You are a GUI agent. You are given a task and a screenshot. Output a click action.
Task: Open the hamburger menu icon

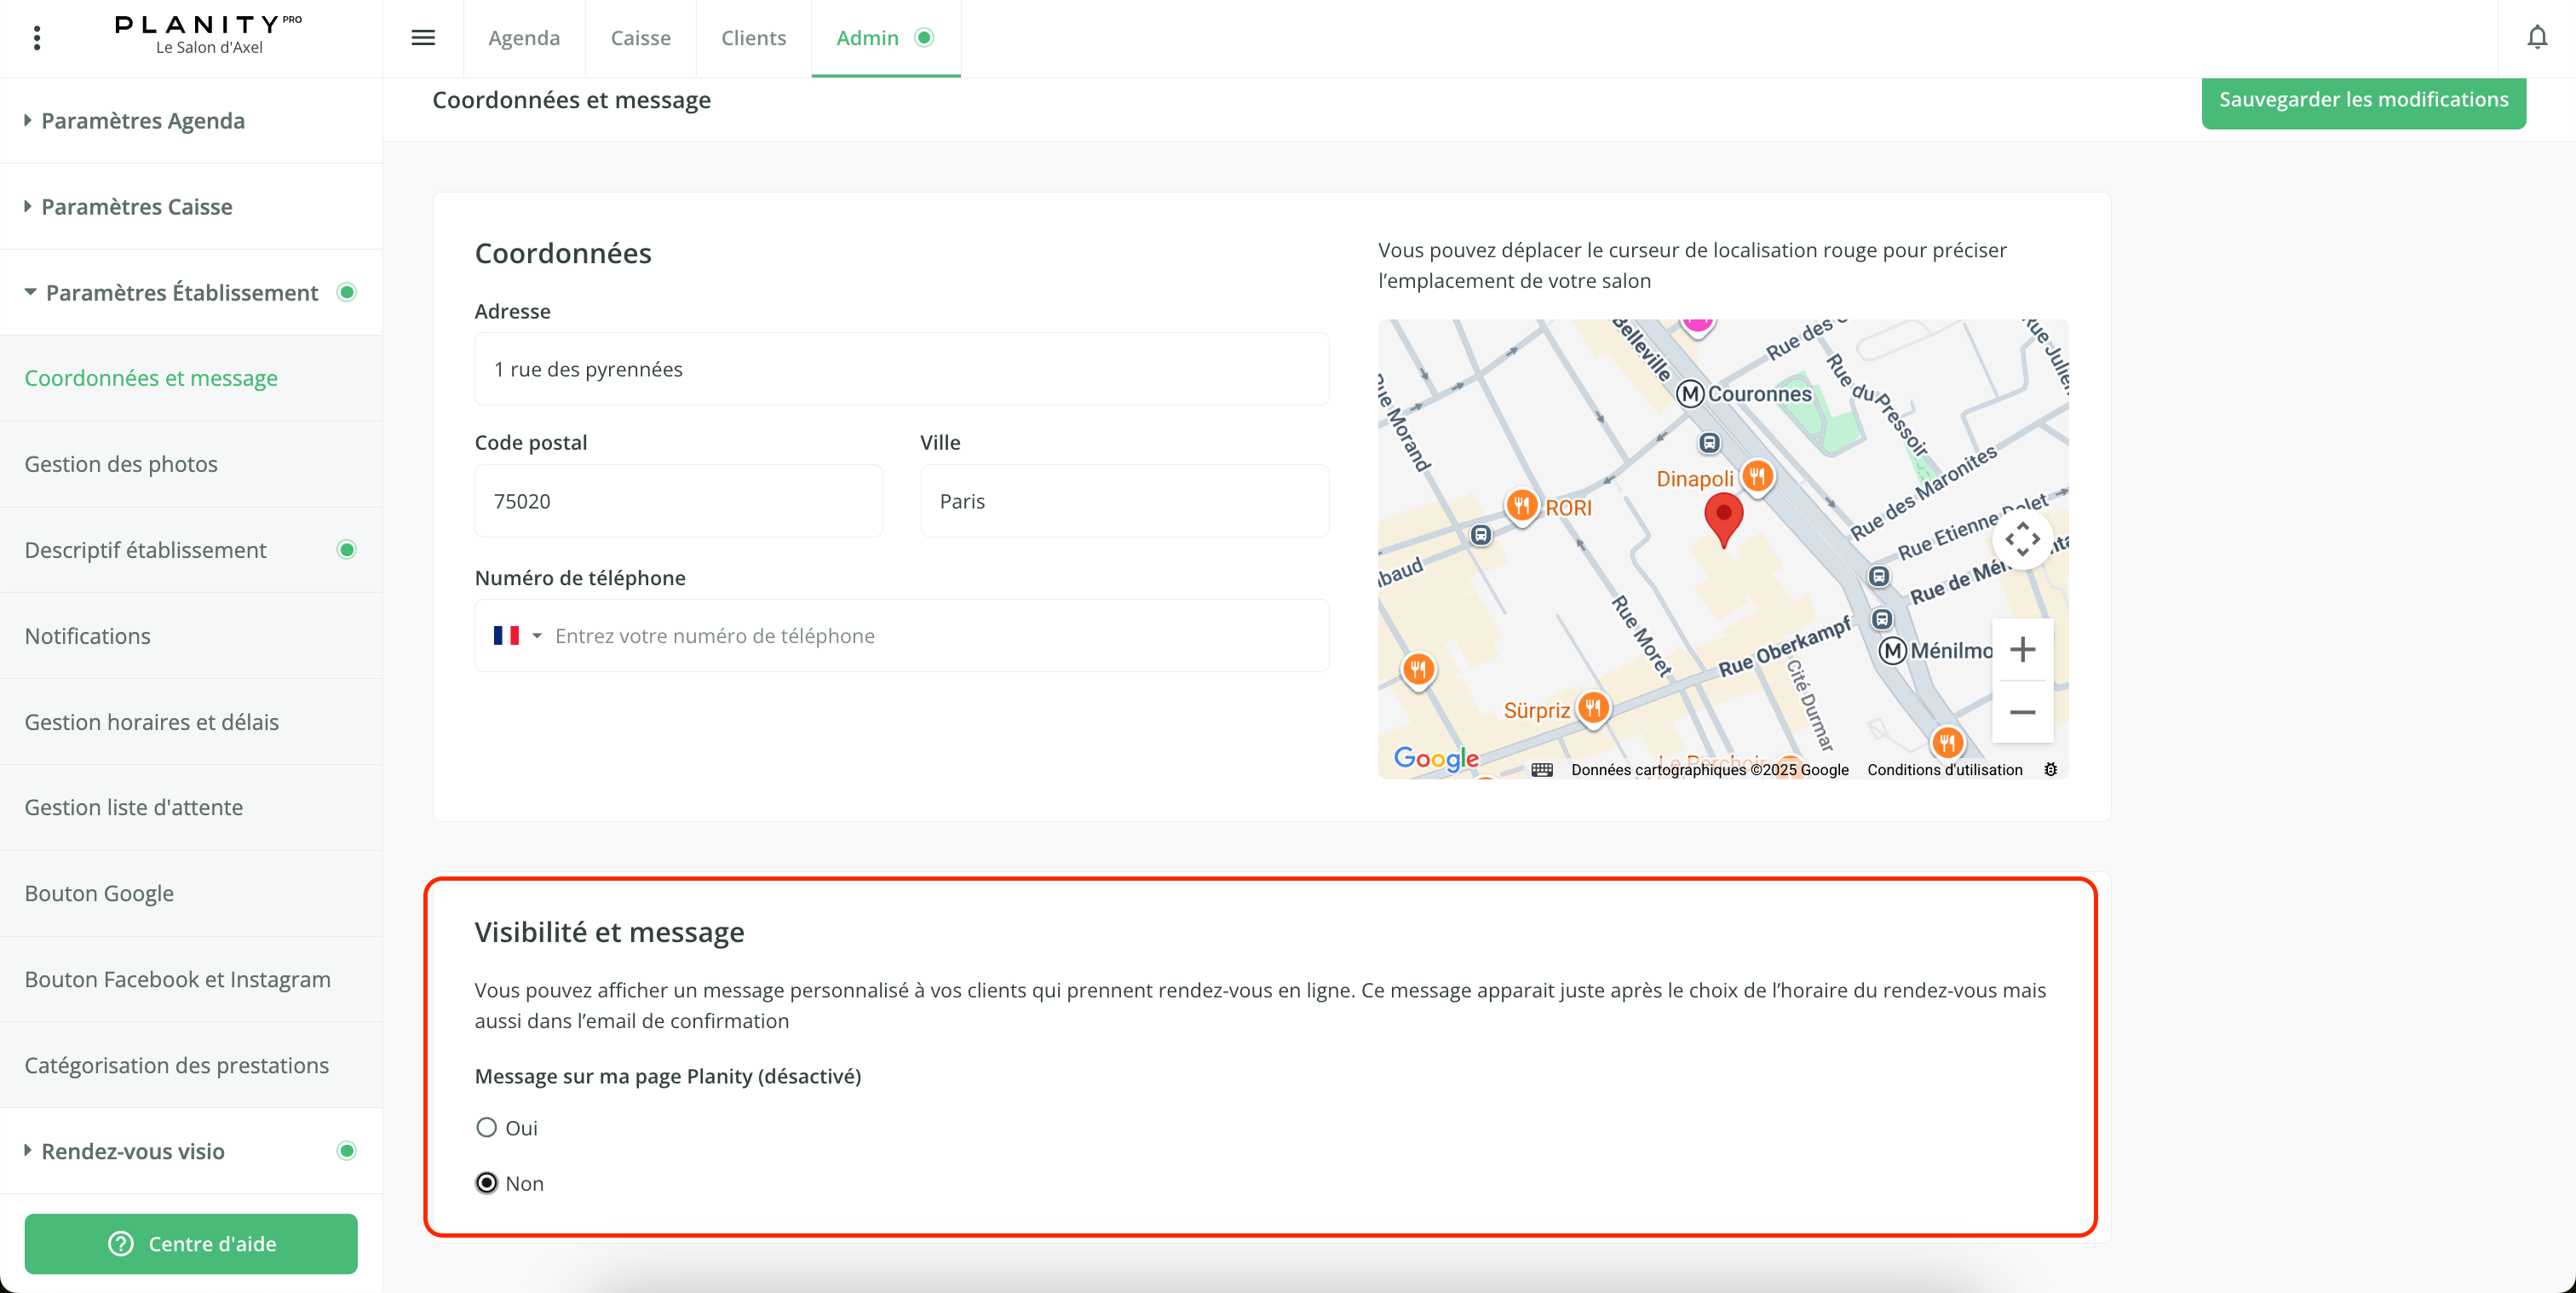(x=423, y=38)
